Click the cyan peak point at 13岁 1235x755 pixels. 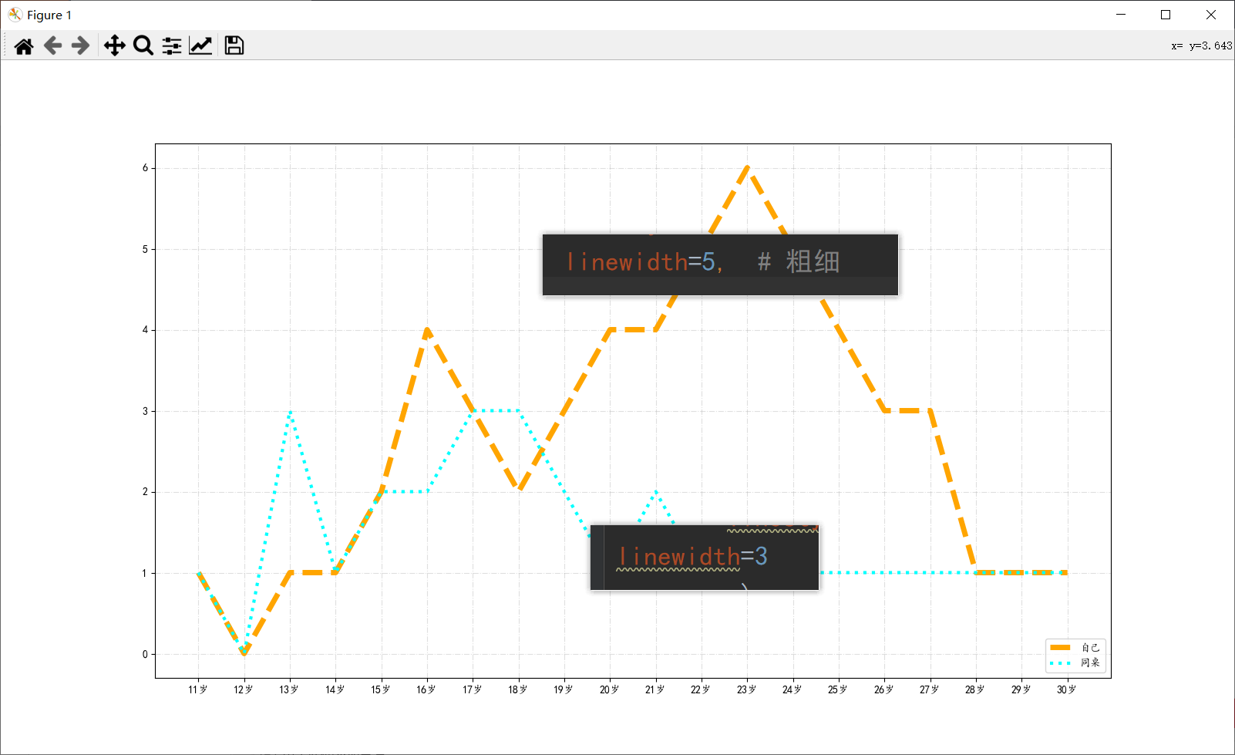pyautogui.click(x=290, y=412)
